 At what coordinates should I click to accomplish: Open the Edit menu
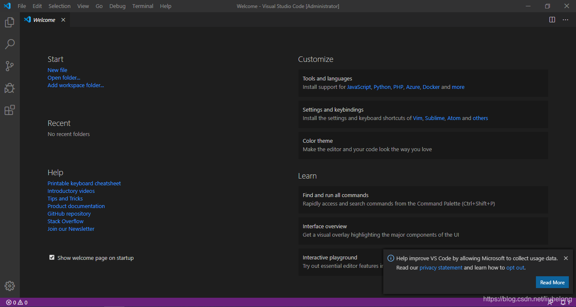[x=37, y=6]
